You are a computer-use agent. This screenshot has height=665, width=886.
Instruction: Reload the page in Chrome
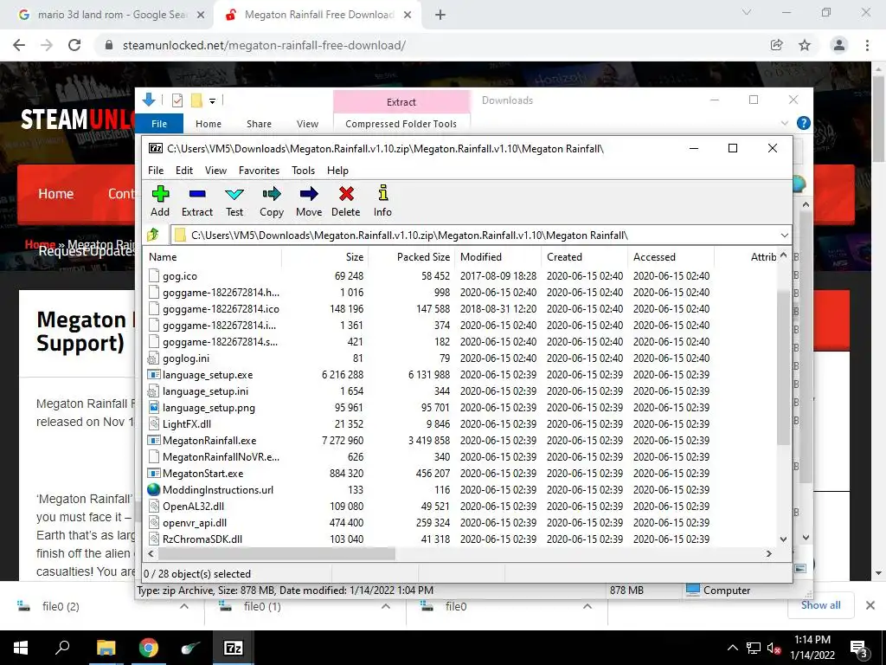pos(74,45)
